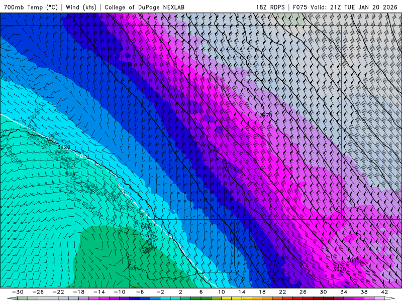Click the -2 colorbar tick label
This screenshot has height=301, width=402.
(x=160, y=292)
